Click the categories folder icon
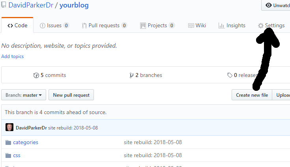 (x=8, y=143)
